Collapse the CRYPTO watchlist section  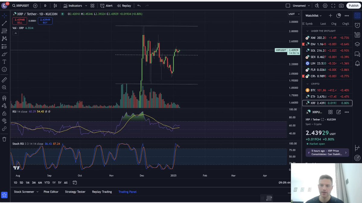307,84
